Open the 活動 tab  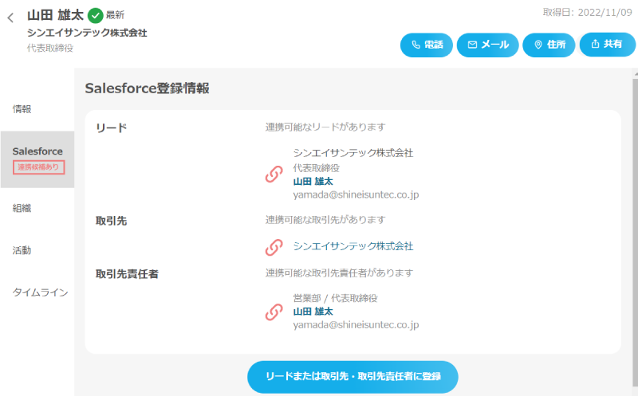pos(22,250)
